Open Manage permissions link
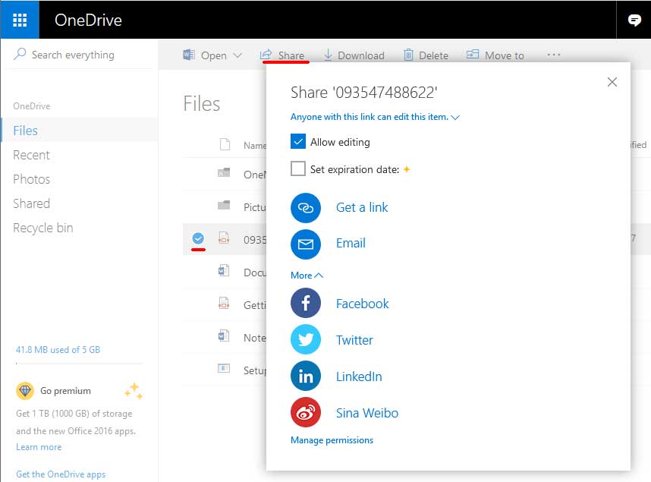The height and width of the screenshot is (482, 651). (332, 440)
